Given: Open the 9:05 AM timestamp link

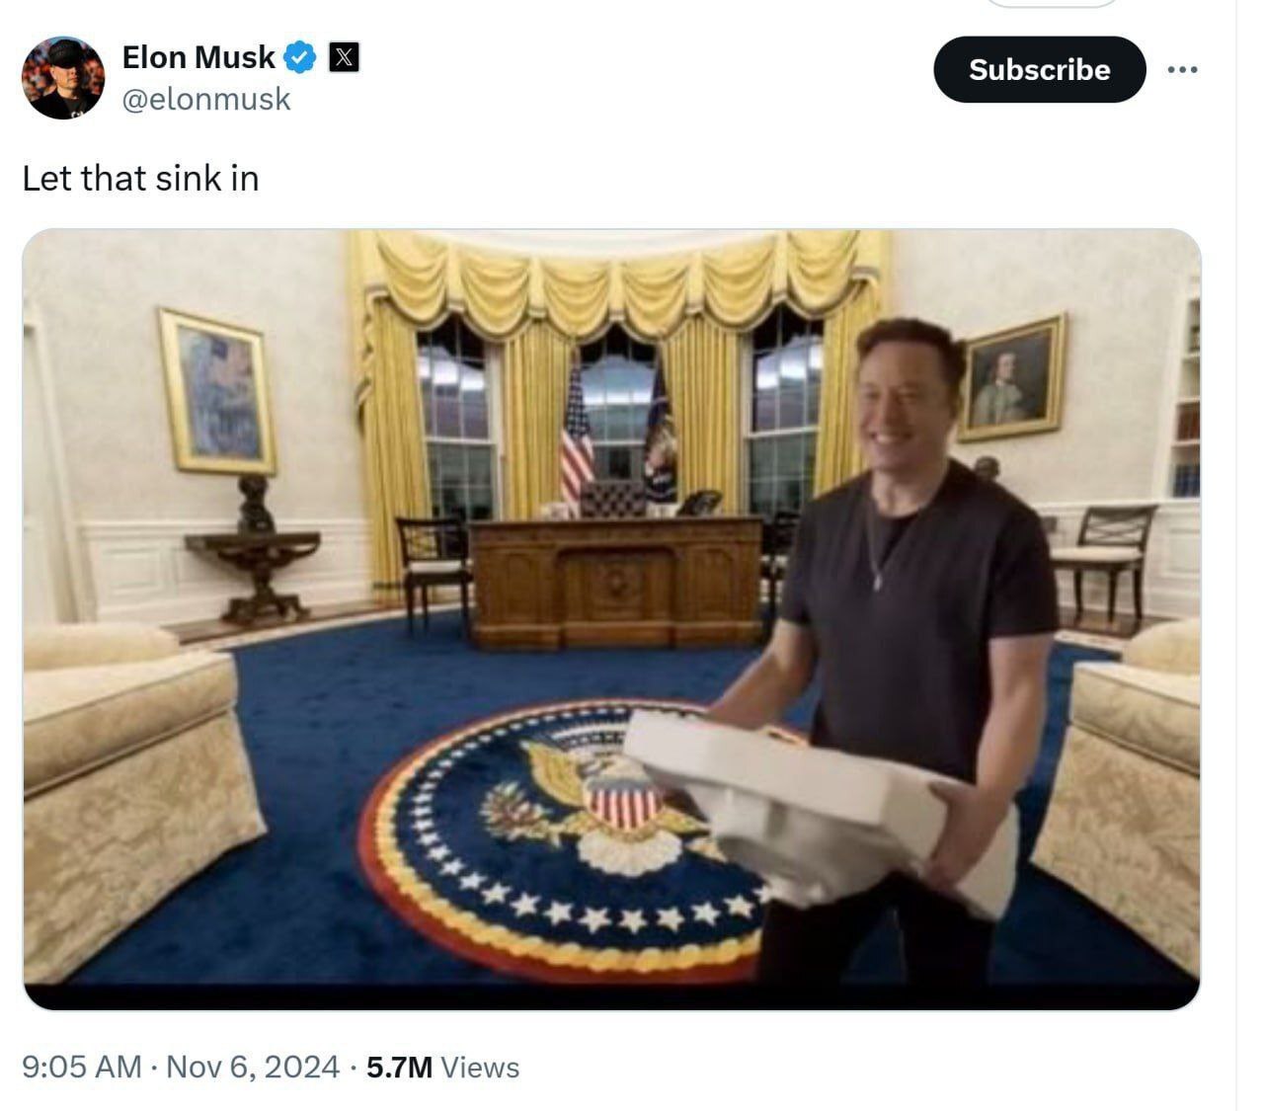Looking at the screenshot, I should click(82, 1068).
